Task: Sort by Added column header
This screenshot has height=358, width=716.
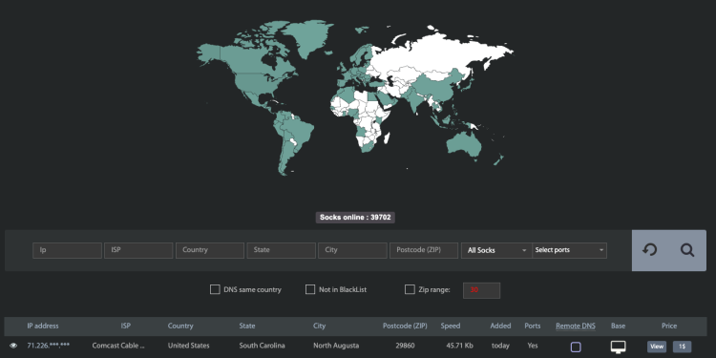Action: [500, 326]
